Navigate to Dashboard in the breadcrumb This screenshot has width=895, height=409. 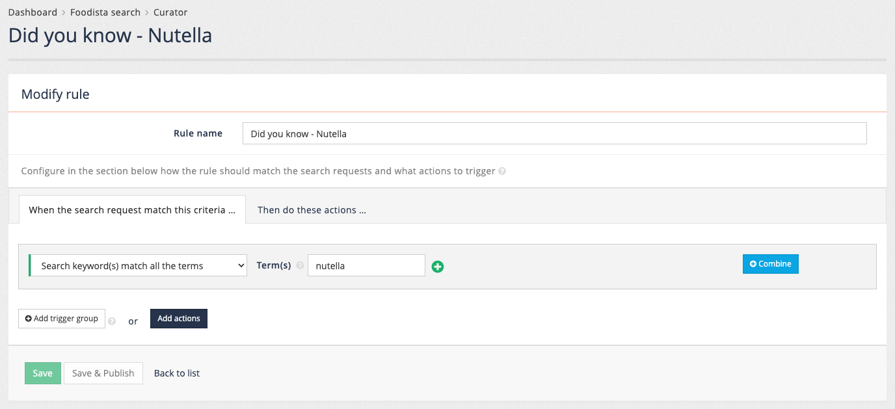[x=33, y=12]
